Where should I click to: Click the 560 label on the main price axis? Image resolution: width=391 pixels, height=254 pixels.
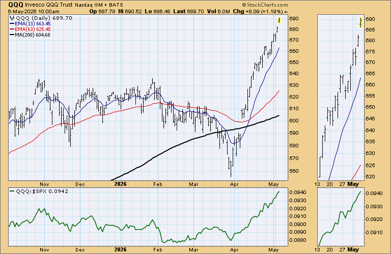294,171
